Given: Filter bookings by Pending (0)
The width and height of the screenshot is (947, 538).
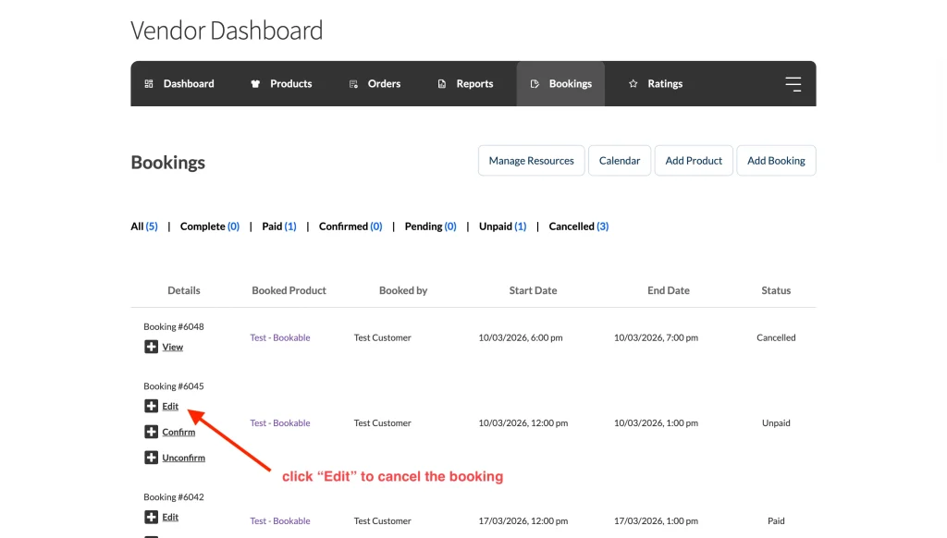Looking at the screenshot, I should (x=431, y=226).
